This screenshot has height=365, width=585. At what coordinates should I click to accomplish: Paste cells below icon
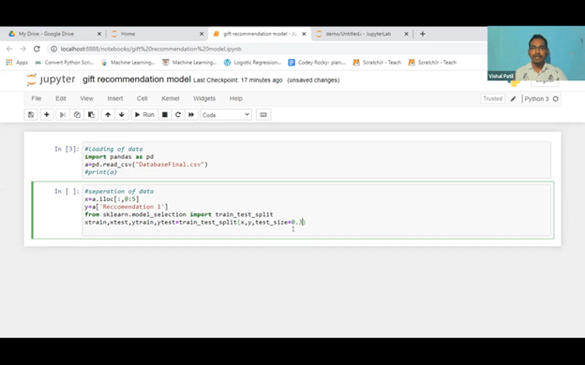tap(91, 115)
